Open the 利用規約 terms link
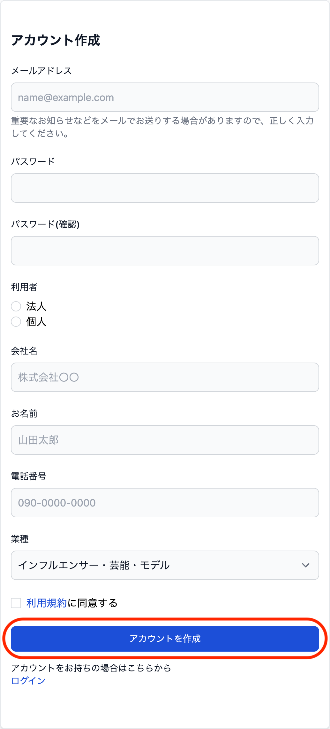The width and height of the screenshot is (330, 729). pyautogui.click(x=47, y=603)
